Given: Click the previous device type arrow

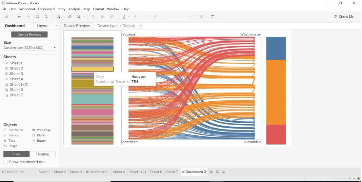Looking at the screenshot, I should point(120,26).
